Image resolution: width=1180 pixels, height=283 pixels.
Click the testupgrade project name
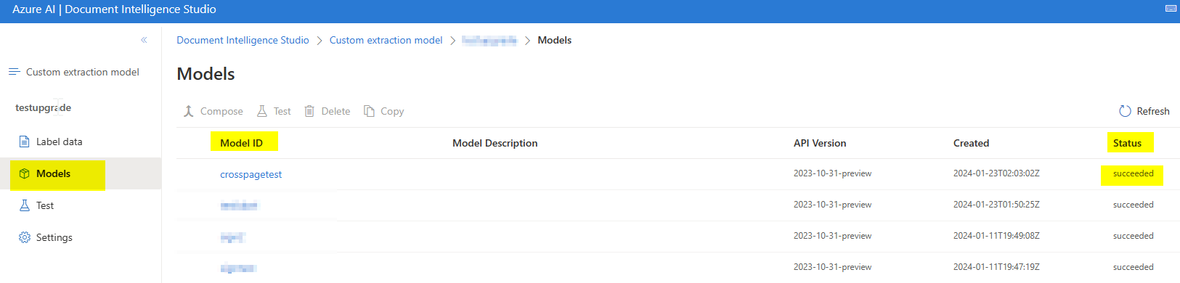pos(43,107)
